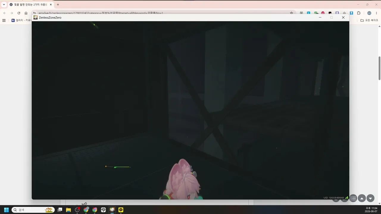The image size is (381, 214).
Task: Expand the Chrome tab search dropdown
Action: (x=4, y=4)
